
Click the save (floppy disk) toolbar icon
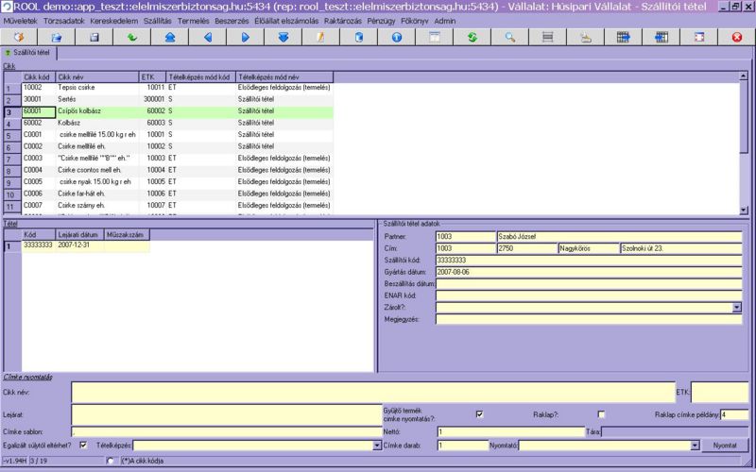coord(94,37)
